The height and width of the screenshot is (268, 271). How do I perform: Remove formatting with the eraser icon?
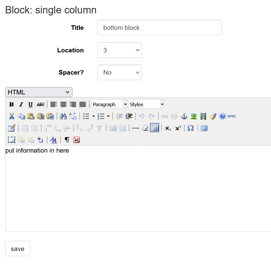pyautogui.click(x=144, y=128)
